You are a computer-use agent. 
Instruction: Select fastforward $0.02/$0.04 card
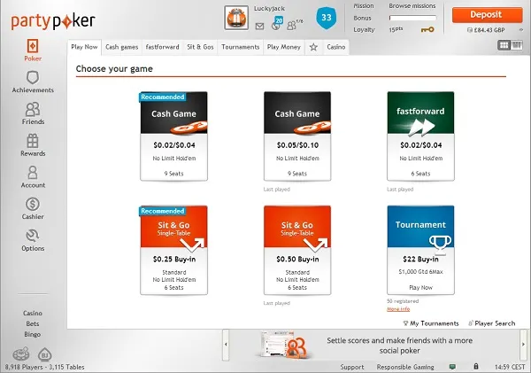pos(420,136)
